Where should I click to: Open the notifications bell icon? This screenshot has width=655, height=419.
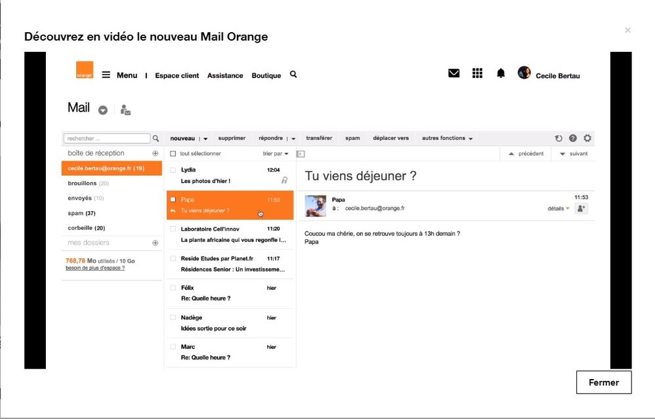click(x=501, y=73)
